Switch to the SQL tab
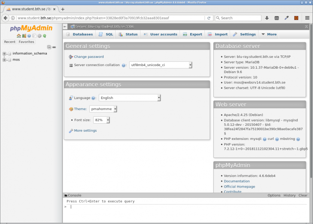This screenshot has width=313, height=224. point(106,34)
